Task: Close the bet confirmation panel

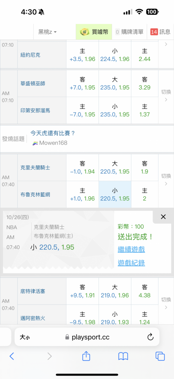Action: coord(163,217)
